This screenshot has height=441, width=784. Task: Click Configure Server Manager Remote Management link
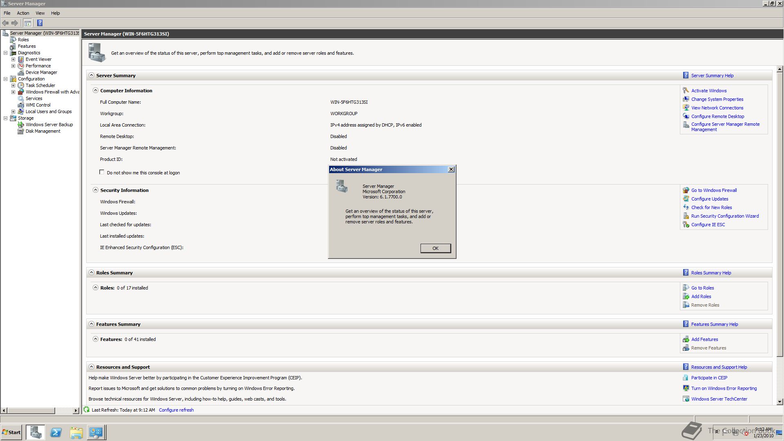pos(725,127)
